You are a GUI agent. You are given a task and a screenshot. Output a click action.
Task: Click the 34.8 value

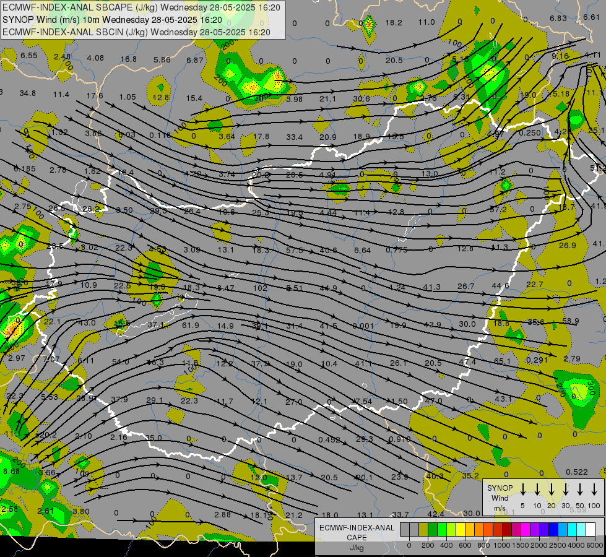click(x=27, y=93)
